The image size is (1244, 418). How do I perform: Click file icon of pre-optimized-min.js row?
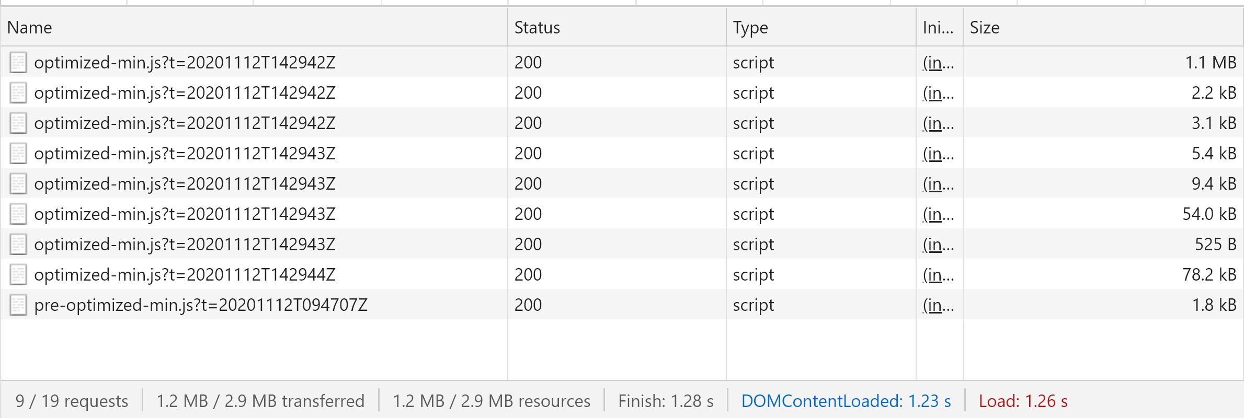(x=18, y=305)
